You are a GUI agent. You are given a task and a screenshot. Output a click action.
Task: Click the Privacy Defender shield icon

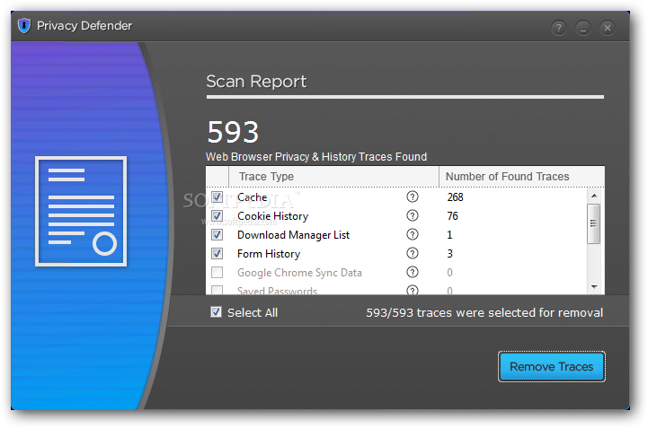(x=24, y=26)
